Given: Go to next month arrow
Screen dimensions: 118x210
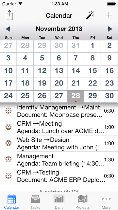Looking at the screenshot, I should pos(110,29).
